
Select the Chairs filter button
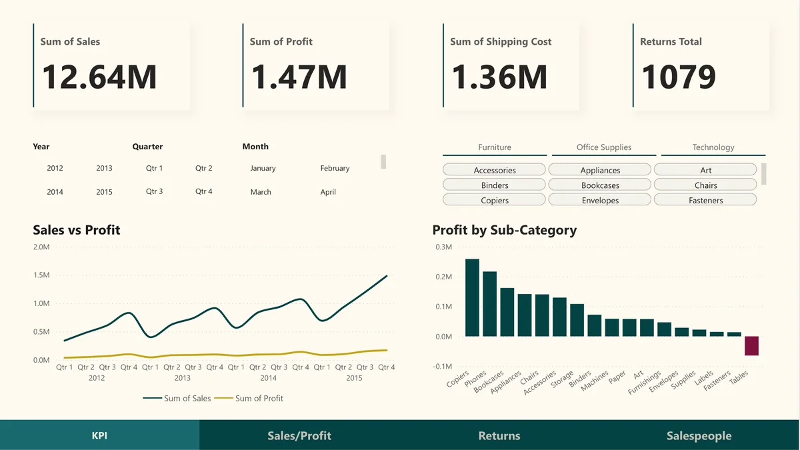705,184
